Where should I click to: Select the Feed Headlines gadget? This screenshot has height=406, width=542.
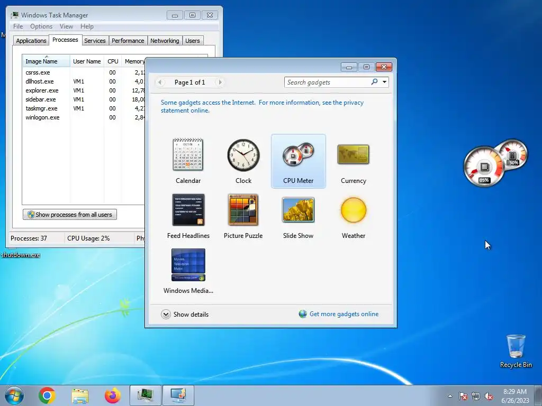click(x=188, y=216)
